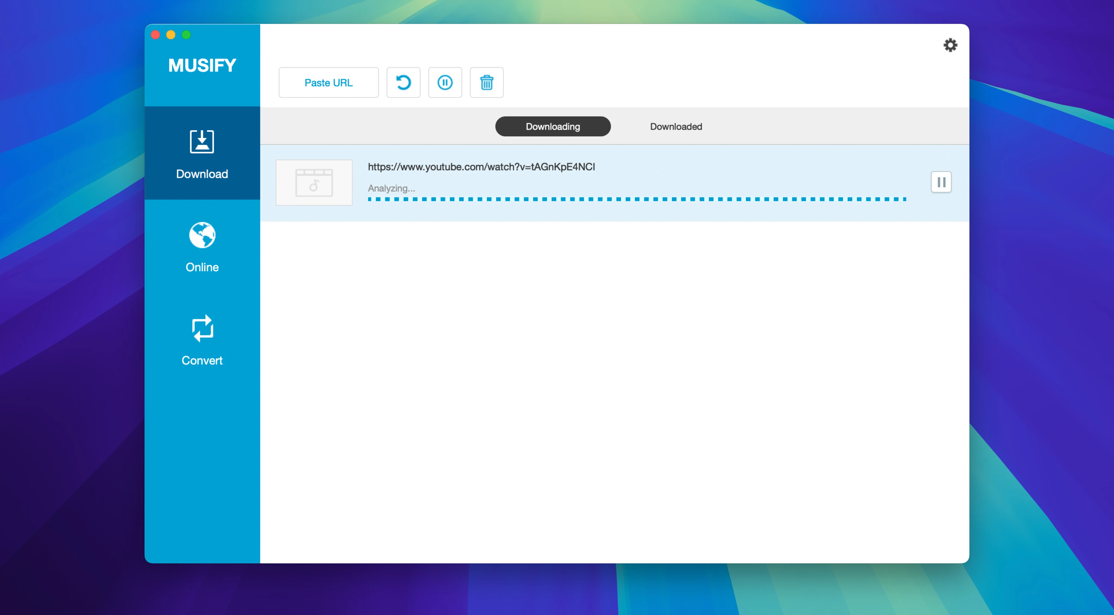
Task: Open the Online globe icon
Action: click(202, 235)
